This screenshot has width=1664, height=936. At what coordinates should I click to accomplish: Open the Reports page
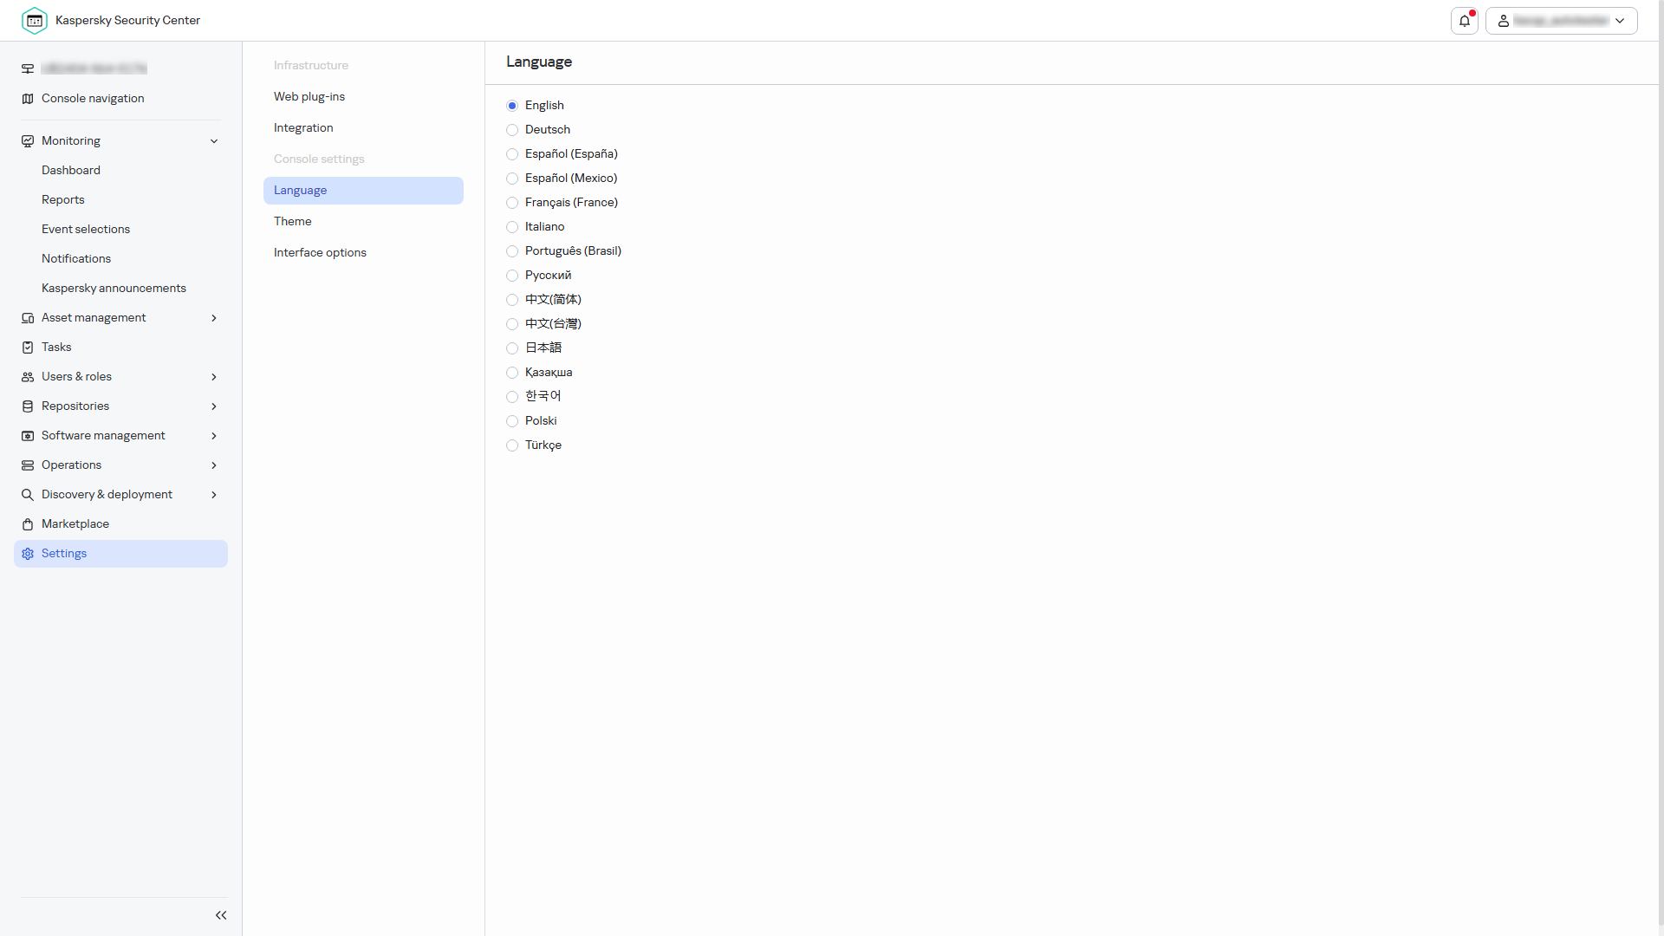coord(63,200)
